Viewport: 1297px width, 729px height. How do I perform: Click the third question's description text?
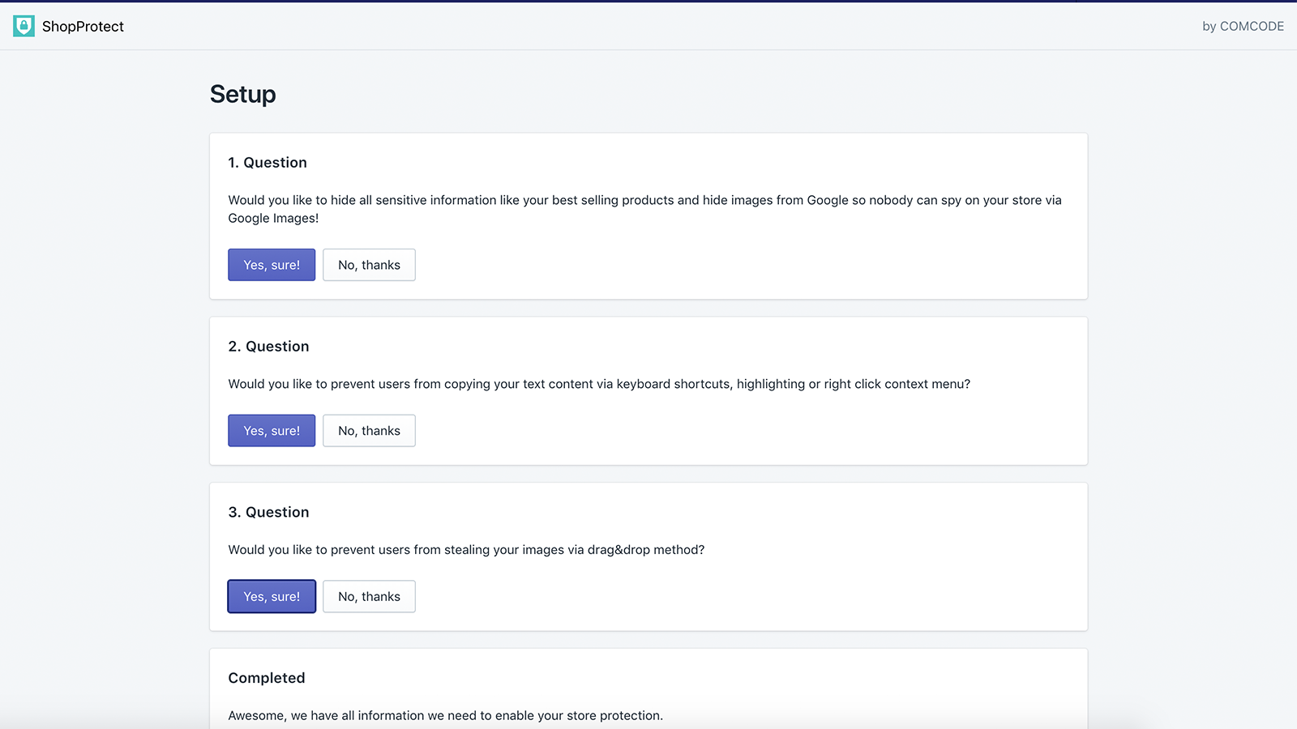coord(466,549)
